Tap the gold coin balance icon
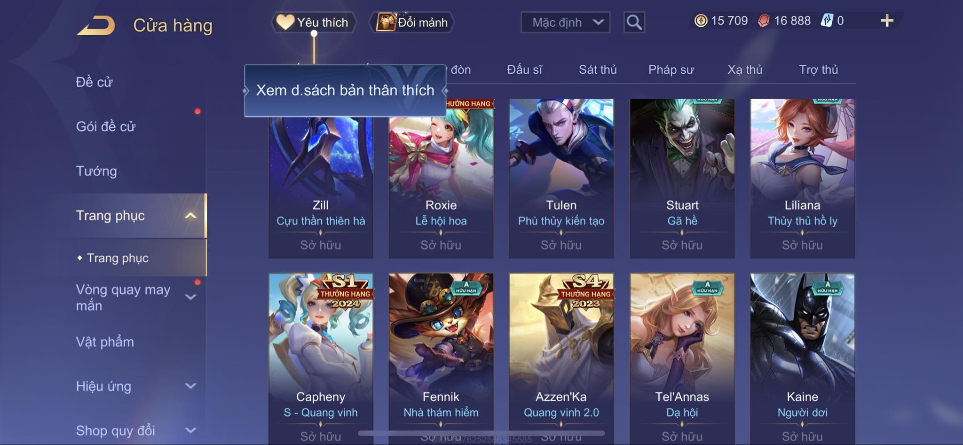Screen dimensions: 963x445 click(x=701, y=21)
